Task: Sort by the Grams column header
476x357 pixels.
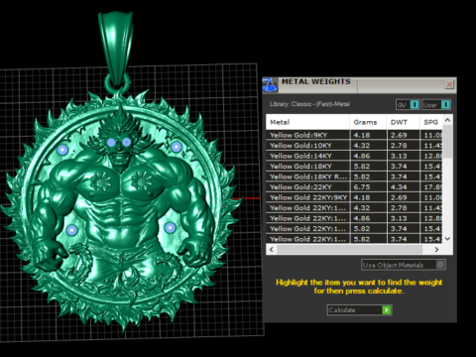Action: click(368, 122)
